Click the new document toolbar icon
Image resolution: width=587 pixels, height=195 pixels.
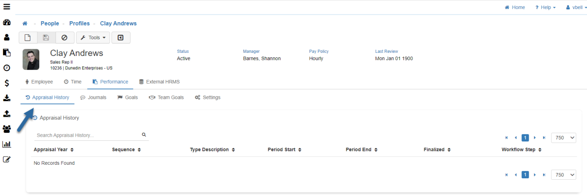[x=28, y=37]
